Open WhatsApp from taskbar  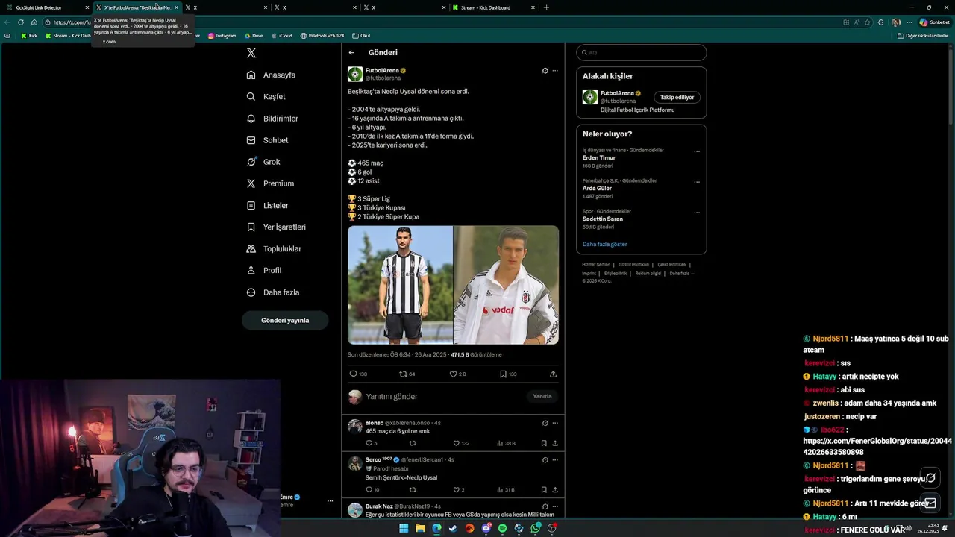coord(536,528)
